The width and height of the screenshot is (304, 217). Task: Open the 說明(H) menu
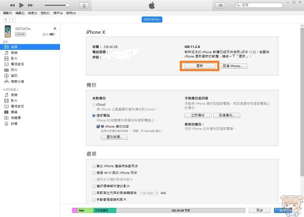point(71,13)
